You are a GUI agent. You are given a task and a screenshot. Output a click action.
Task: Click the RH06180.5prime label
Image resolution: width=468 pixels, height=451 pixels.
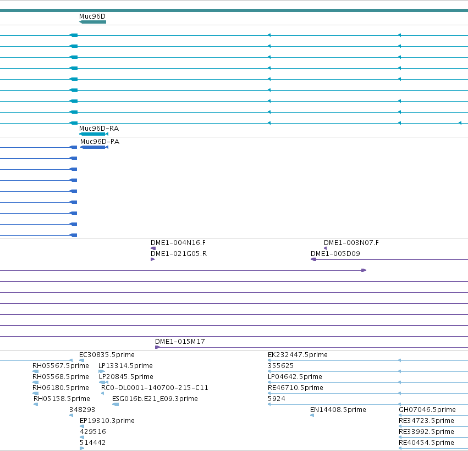point(60,388)
